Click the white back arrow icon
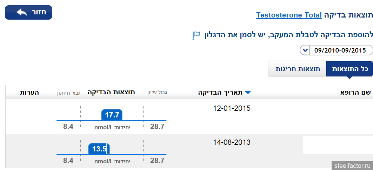This screenshot has height=170, width=373. [21, 13]
